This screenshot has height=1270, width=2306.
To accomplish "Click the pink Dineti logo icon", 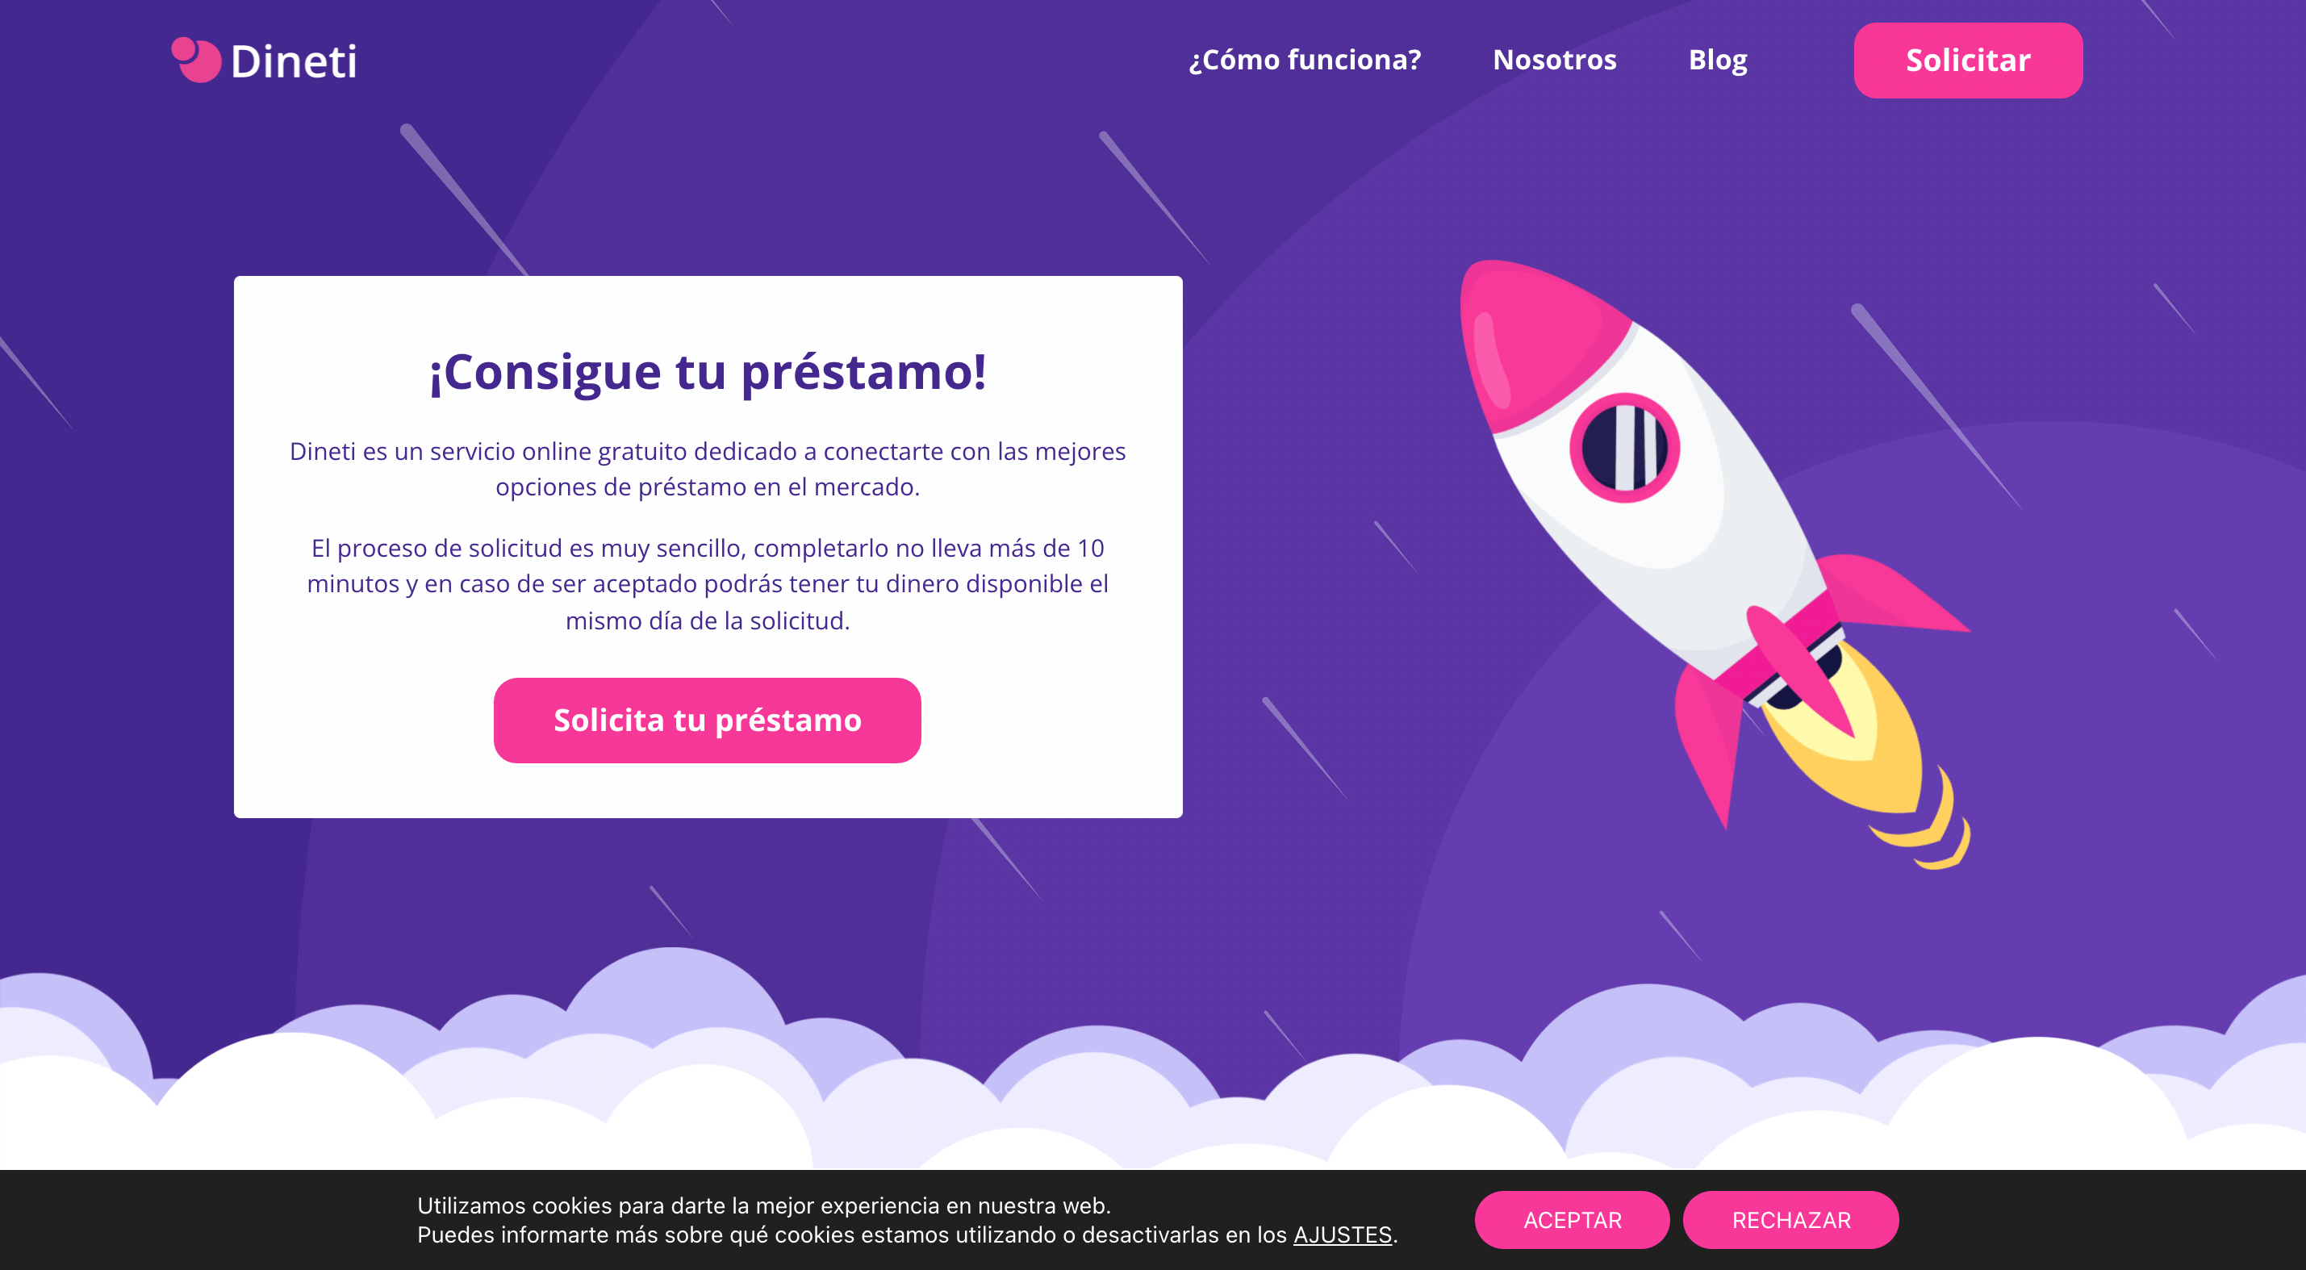I will point(196,60).
